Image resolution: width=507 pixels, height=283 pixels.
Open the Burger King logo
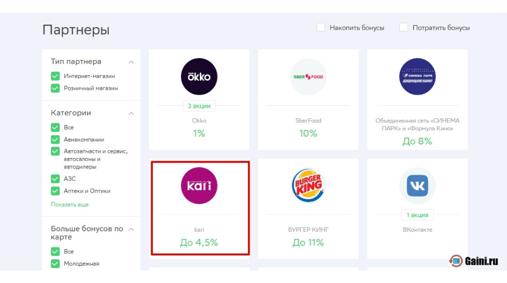[308, 186]
